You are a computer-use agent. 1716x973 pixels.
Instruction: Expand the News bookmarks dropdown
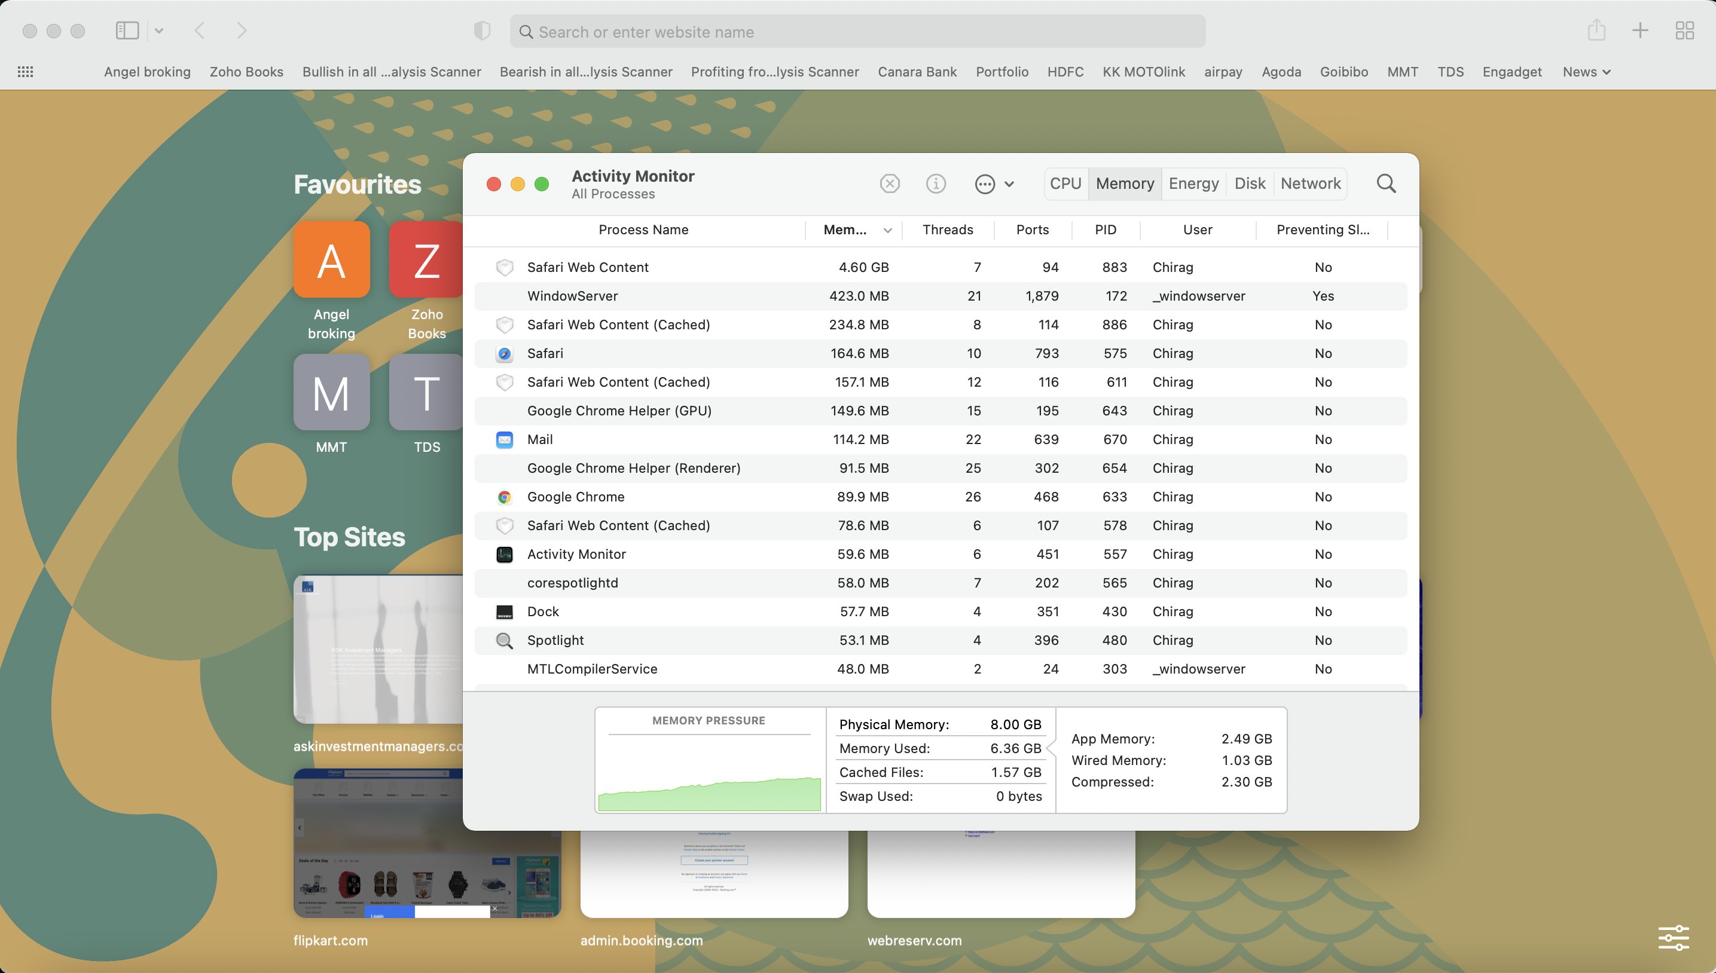point(1586,72)
